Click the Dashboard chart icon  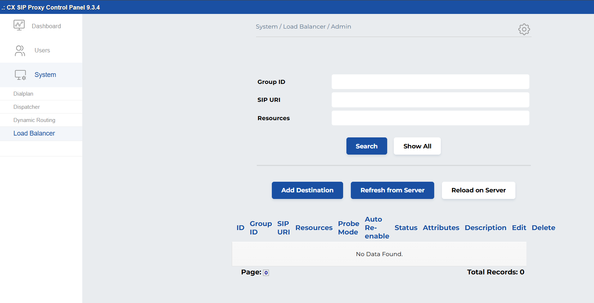click(19, 25)
